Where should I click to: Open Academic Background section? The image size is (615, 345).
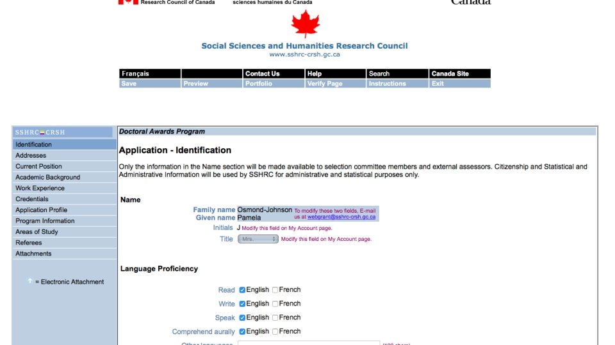[65, 177]
